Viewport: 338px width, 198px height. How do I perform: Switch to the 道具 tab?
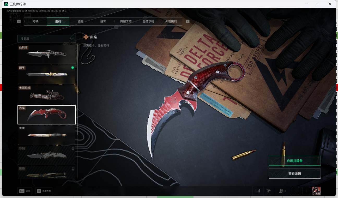(81, 21)
